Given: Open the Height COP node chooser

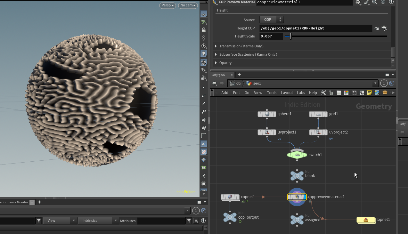Looking at the screenshot, I should pyautogui.click(x=384, y=28).
